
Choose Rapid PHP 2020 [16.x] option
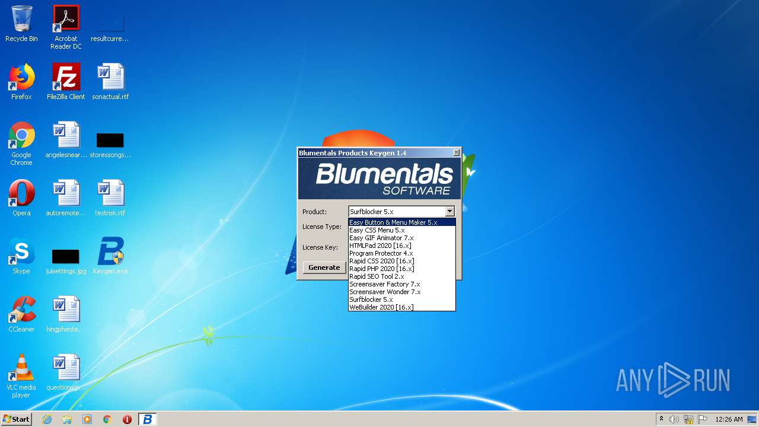click(402, 269)
